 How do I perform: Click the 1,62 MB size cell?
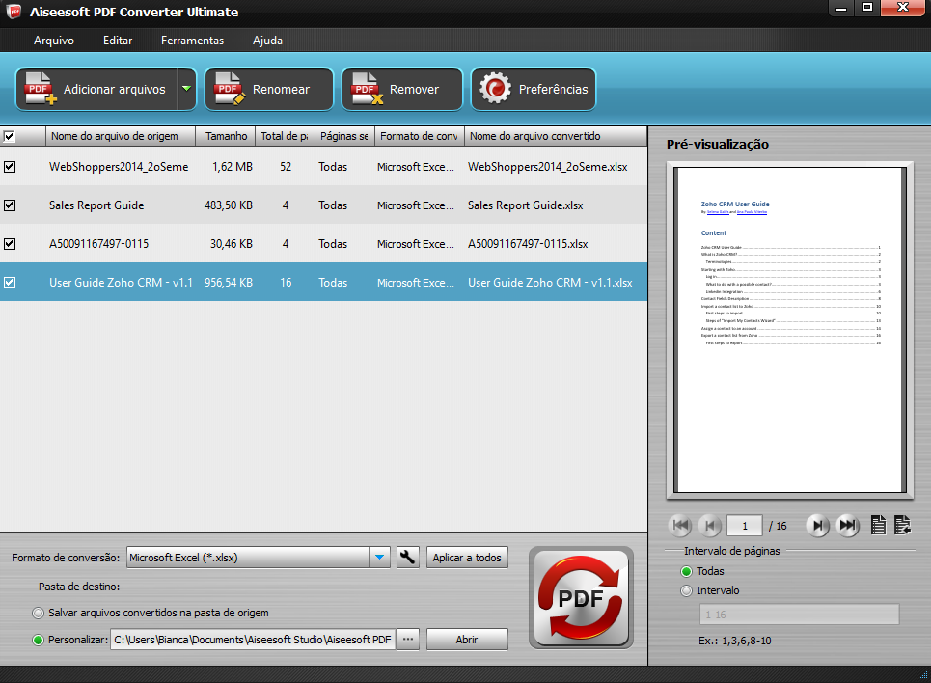pos(233,167)
